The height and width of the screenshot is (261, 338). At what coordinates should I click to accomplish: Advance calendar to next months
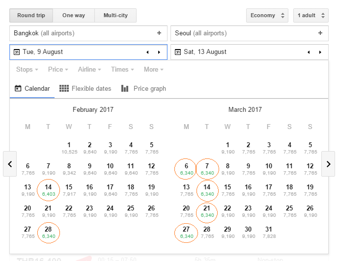click(x=328, y=164)
